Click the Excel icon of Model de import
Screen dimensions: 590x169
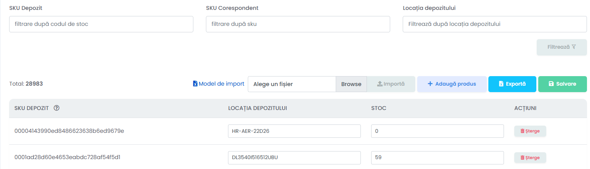pyautogui.click(x=195, y=84)
